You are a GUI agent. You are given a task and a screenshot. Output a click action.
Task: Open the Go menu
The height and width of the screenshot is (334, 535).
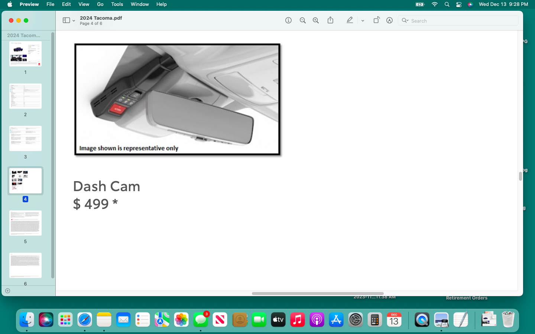point(100,4)
